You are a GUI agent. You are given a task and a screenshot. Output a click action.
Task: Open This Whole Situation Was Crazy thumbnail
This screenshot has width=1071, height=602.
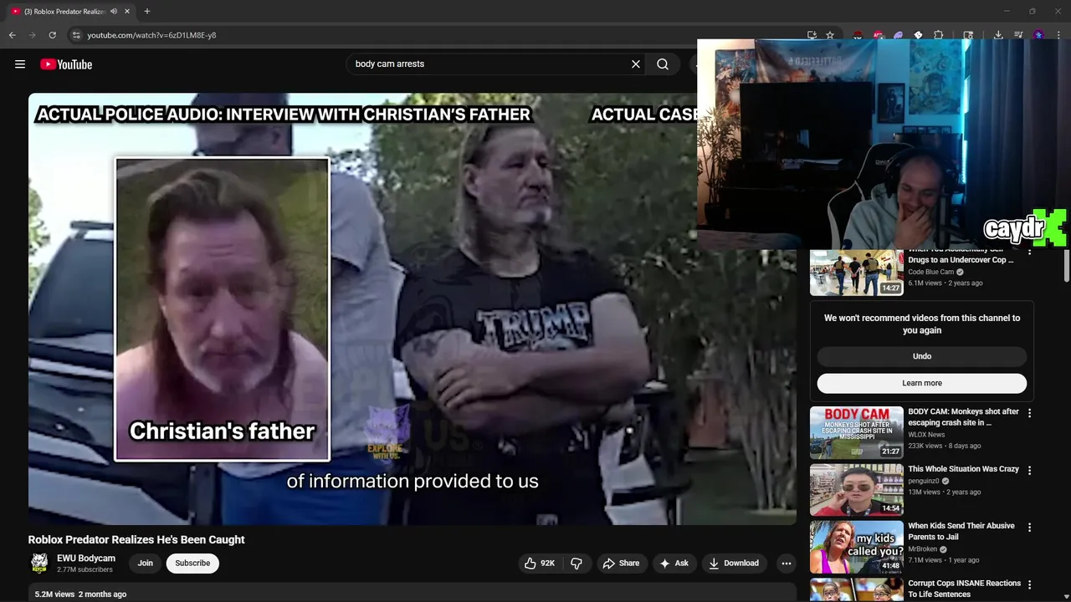coord(856,490)
